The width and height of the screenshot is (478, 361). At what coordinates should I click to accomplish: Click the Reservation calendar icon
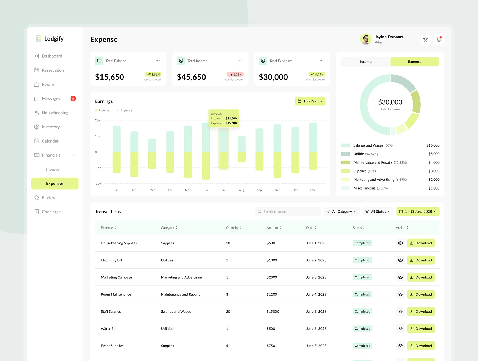[37, 70]
